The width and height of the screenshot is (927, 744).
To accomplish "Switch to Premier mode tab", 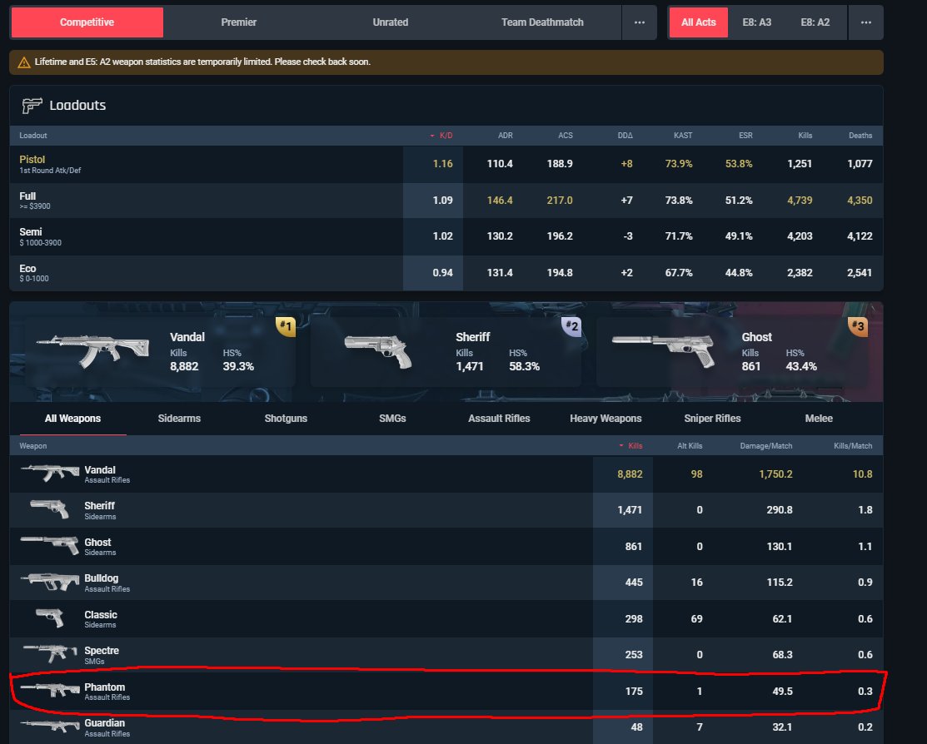I will coord(239,22).
